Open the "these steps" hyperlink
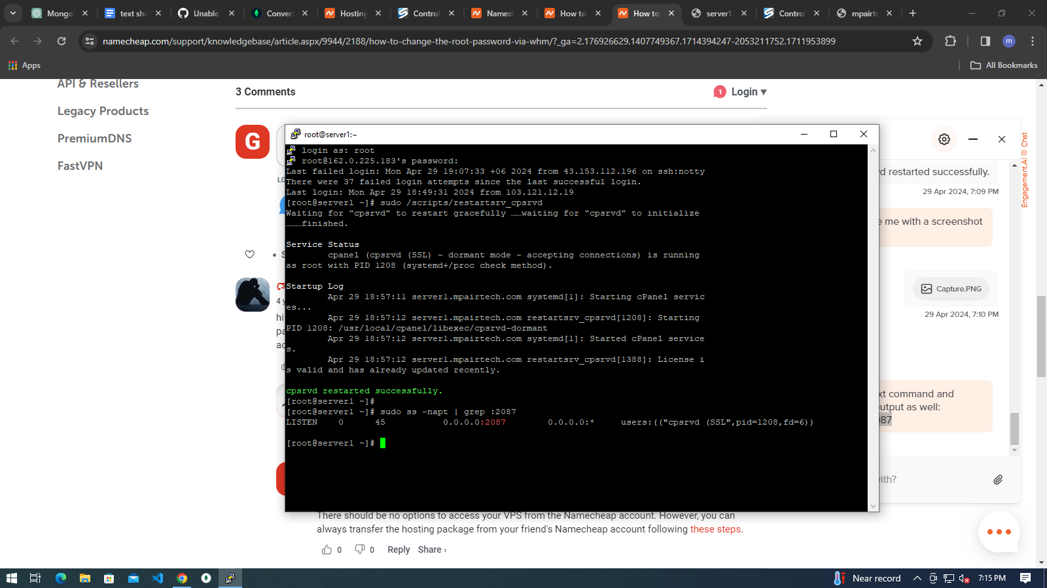This screenshot has height=588, width=1047. pyautogui.click(x=715, y=529)
